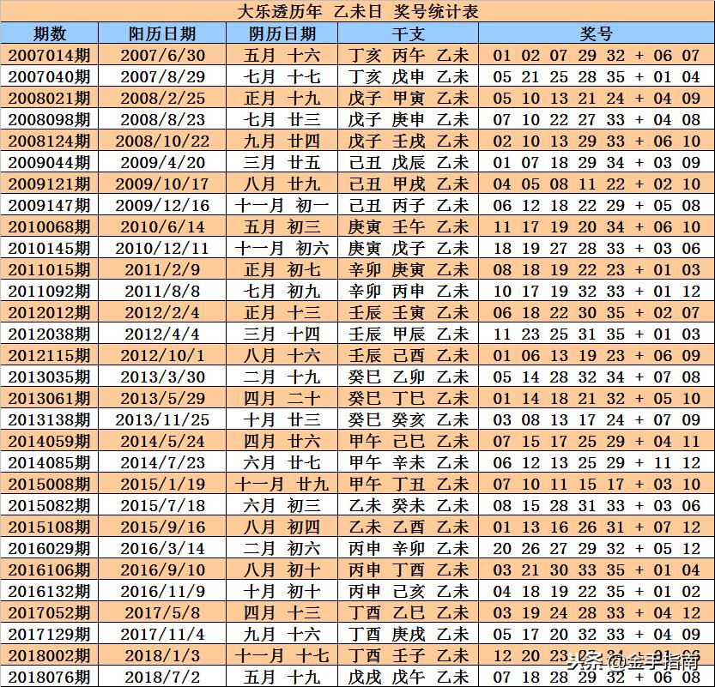This screenshot has height=687, width=715.
Task: Click the date 2009/12/16
Action: pos(162,205)
